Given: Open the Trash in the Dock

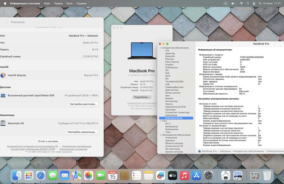Looking at the screenshot, I should (x=267, y=175).
